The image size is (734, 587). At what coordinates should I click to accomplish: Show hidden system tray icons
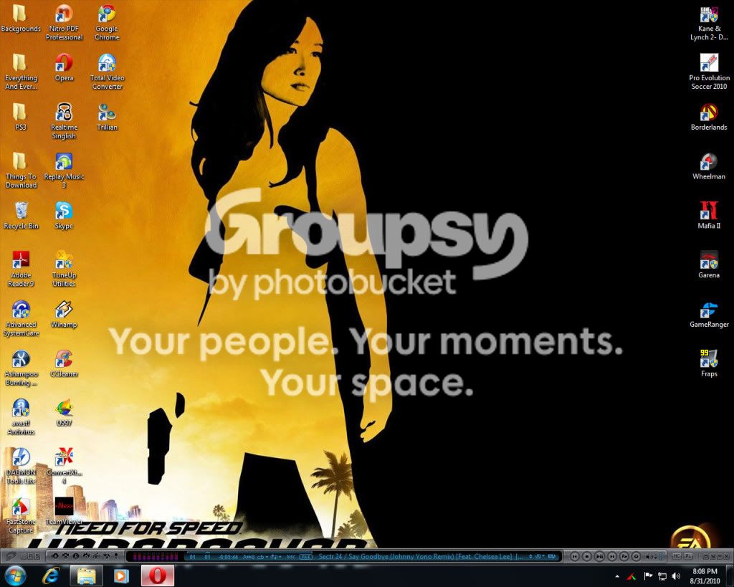click(617, 576)
